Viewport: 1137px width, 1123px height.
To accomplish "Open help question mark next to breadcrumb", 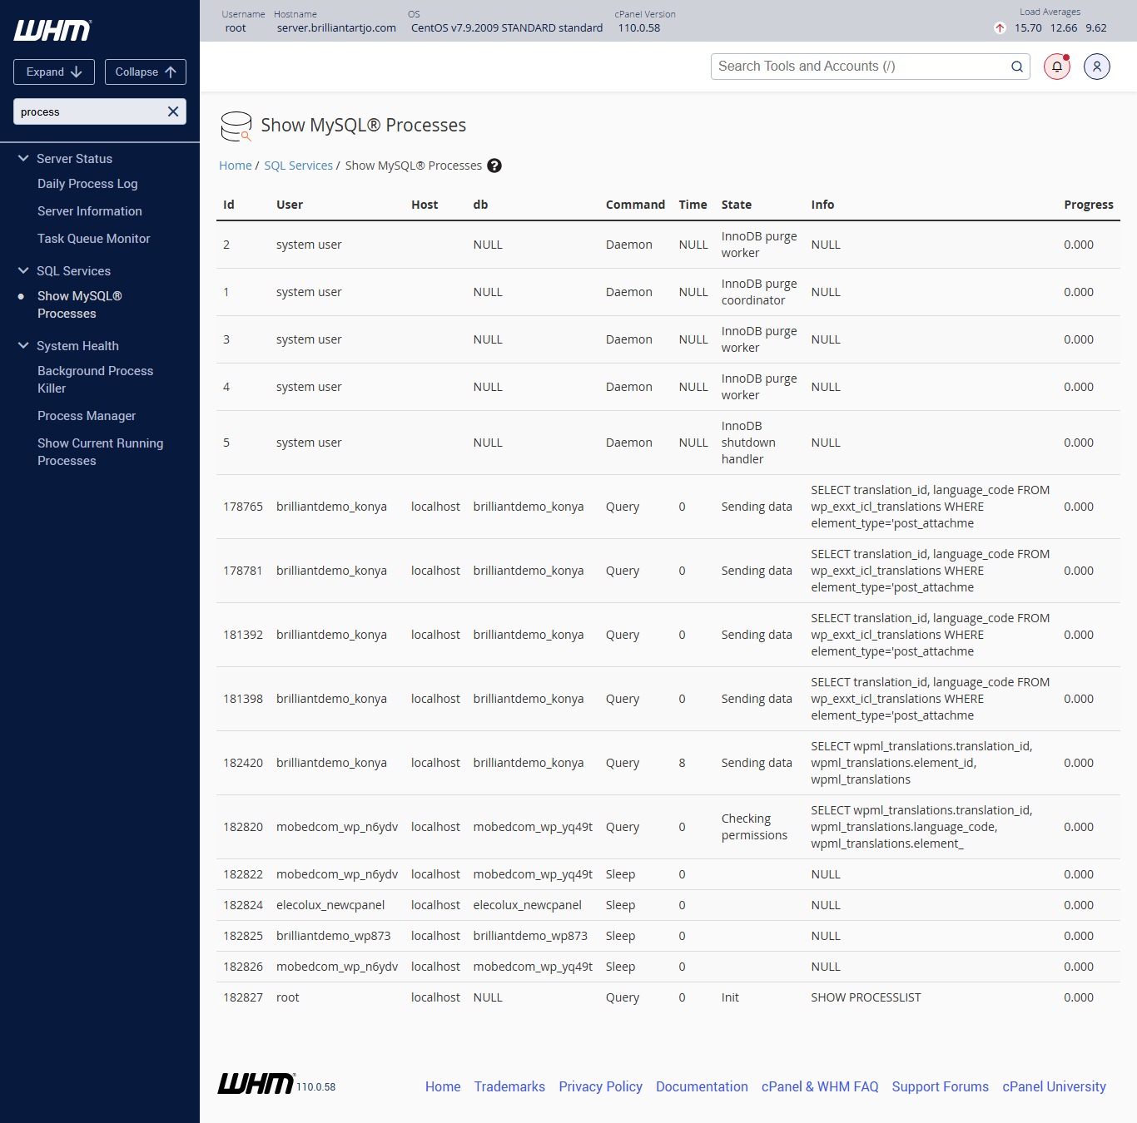I will [494, 166].
